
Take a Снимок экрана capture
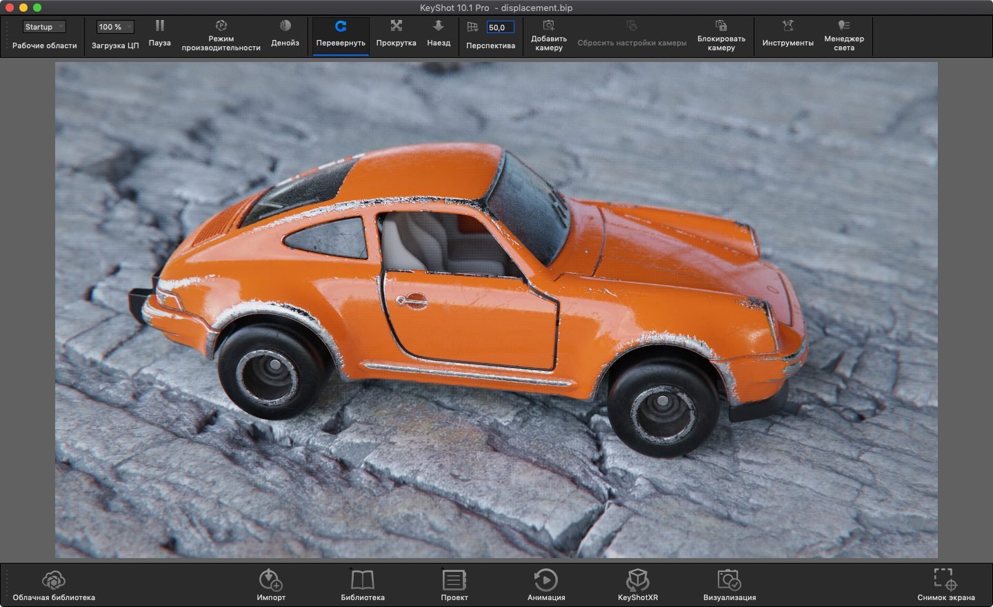943,583
